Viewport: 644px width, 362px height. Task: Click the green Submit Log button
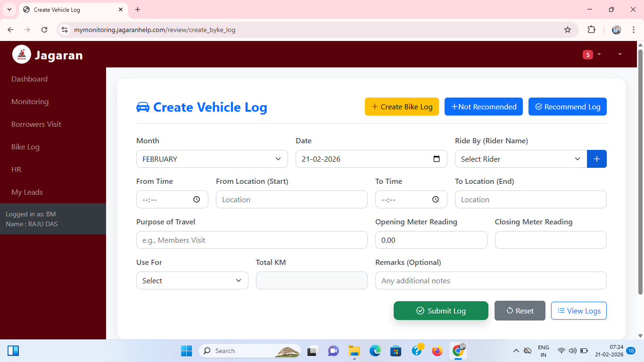tap(441, 311)
